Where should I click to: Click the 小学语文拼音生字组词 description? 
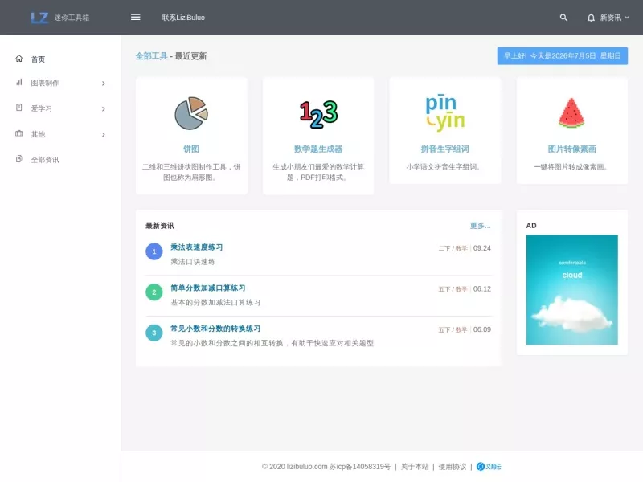point(444,167)
